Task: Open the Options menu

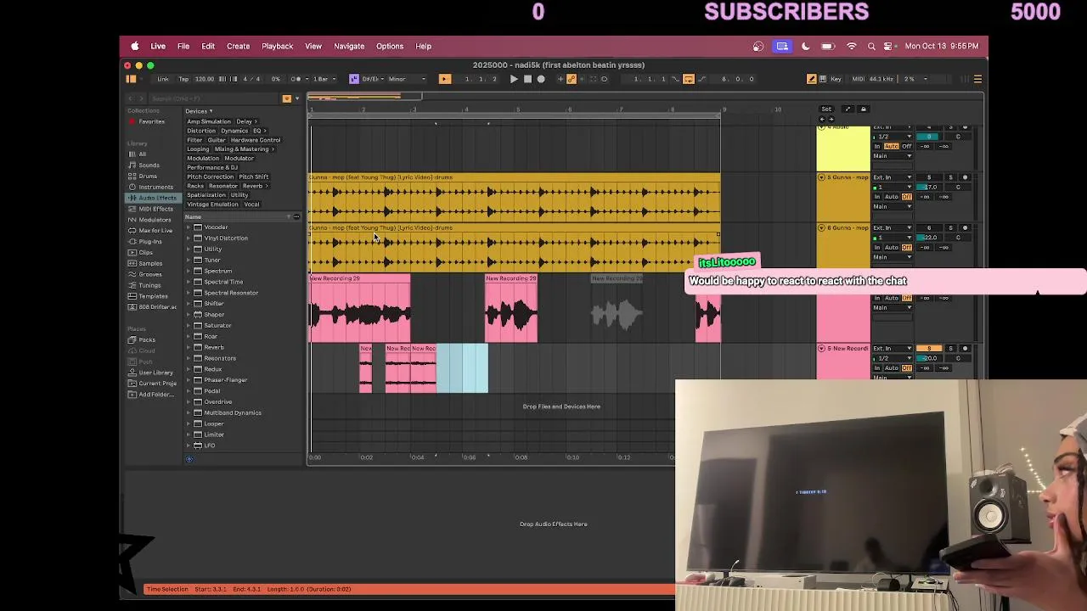Action: [390, 46]
